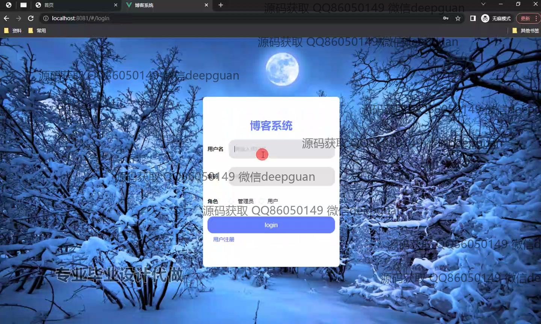This screenshot has height=324, width=541.
Task: Select the 管理员 role radio button
Action: tap(232, 201)
